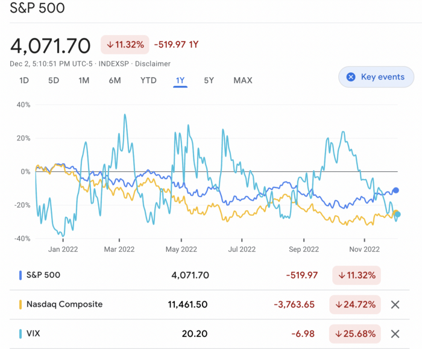Viewport: 422px width, 349px height.
Task: Click the Nov 2022 axis label
Action: [x=364, y=250]
